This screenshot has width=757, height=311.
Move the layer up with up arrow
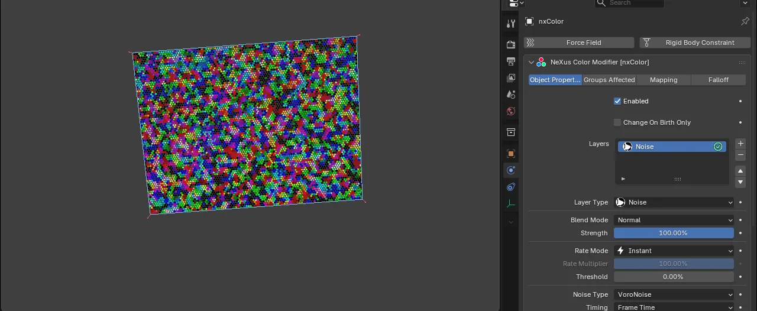pyautogui.click(x=740, y=170)
